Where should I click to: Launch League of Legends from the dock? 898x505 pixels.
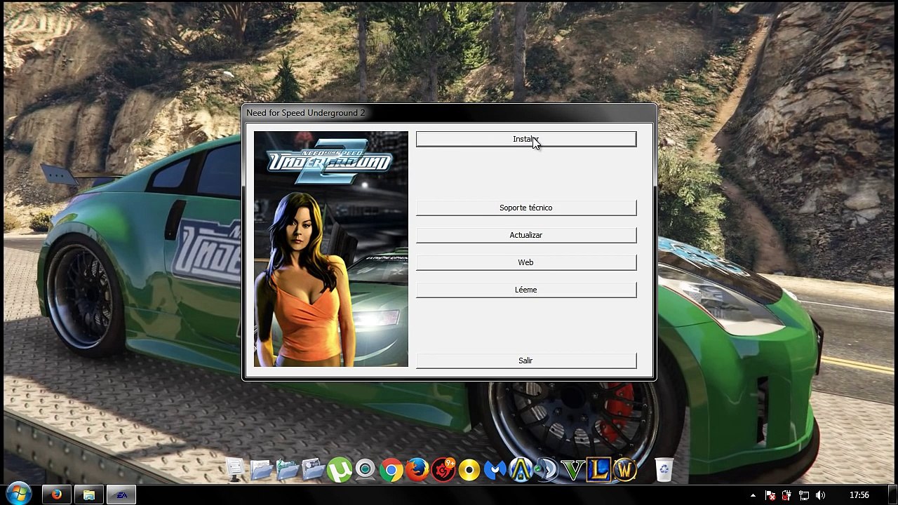coord(598,469)
